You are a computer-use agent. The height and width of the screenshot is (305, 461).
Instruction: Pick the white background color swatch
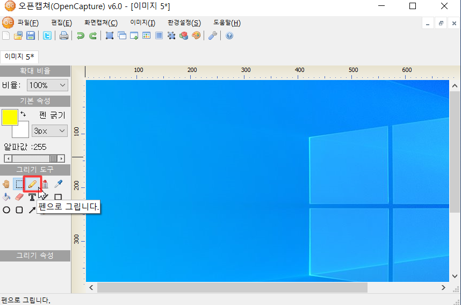(23, 132)
